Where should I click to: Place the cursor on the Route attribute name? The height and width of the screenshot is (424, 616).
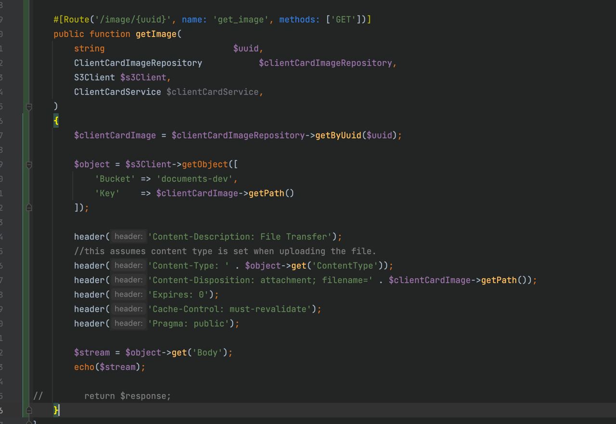click(x=77, y=20)
